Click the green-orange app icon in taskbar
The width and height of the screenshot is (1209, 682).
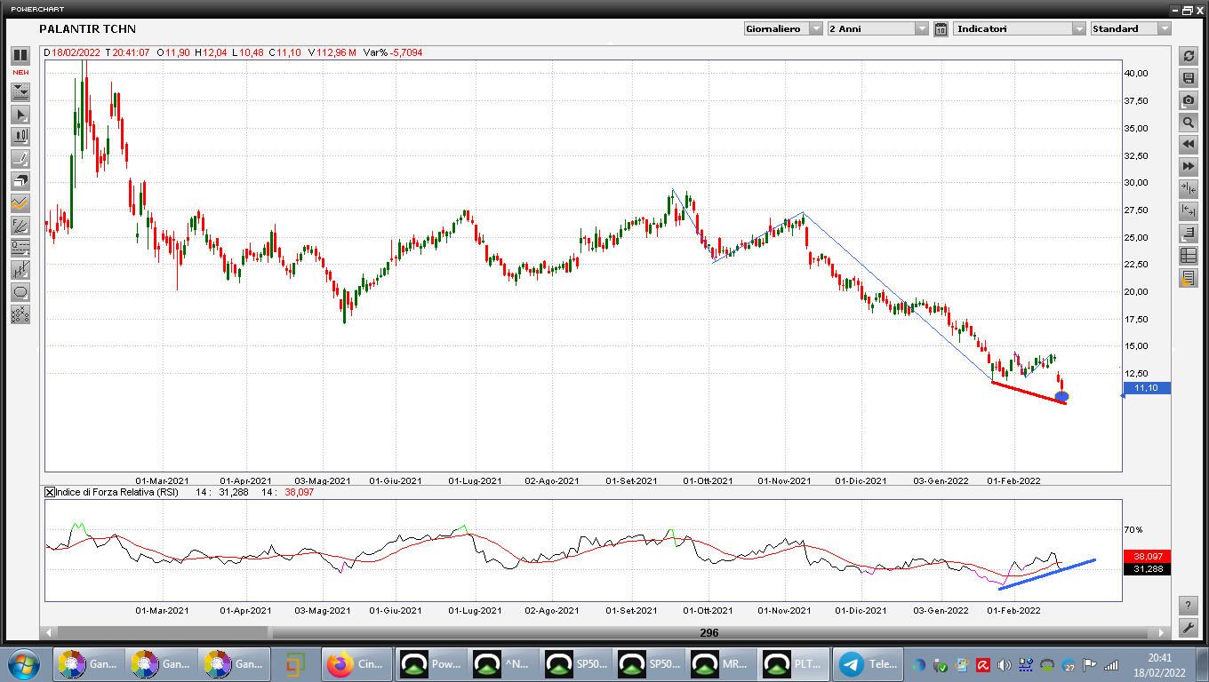[x=295, y=664]
